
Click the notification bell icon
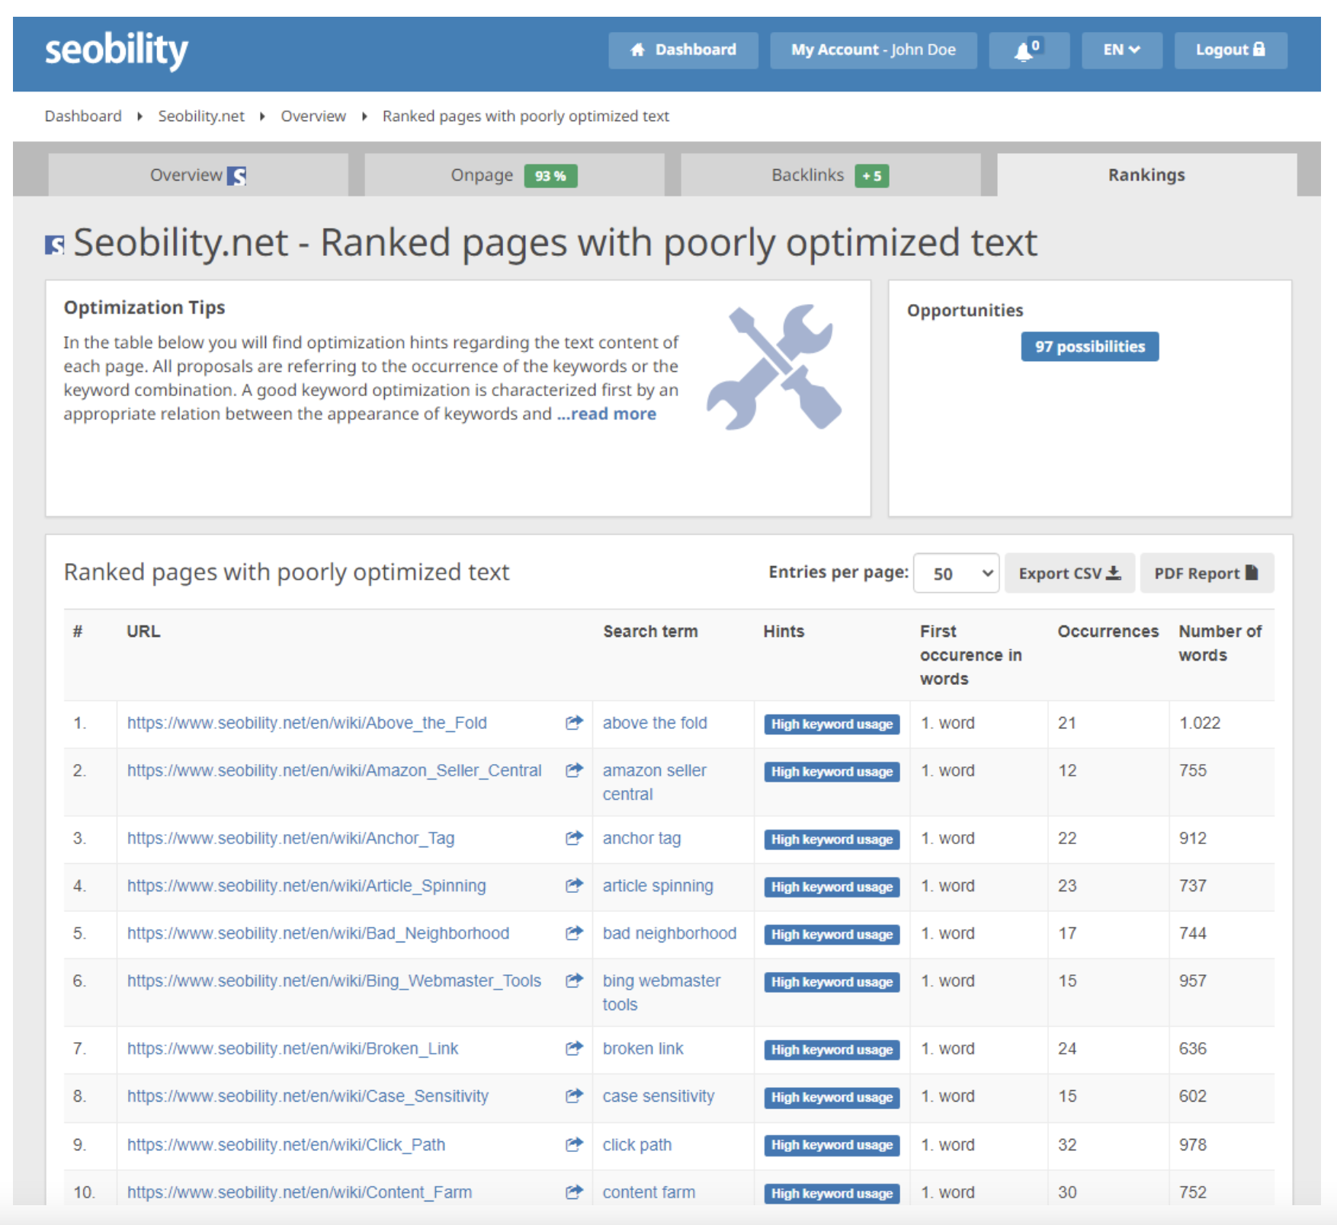pos(1029,50)
